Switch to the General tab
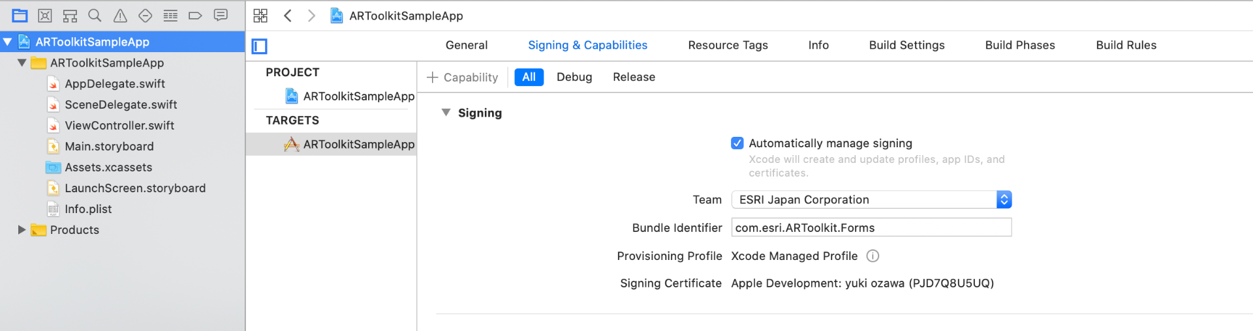 pyautogui.click(x=467, y=45)
